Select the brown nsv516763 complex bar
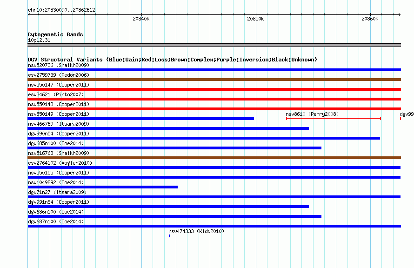Viewport: 414px width, 268px height. click(214, 158)
